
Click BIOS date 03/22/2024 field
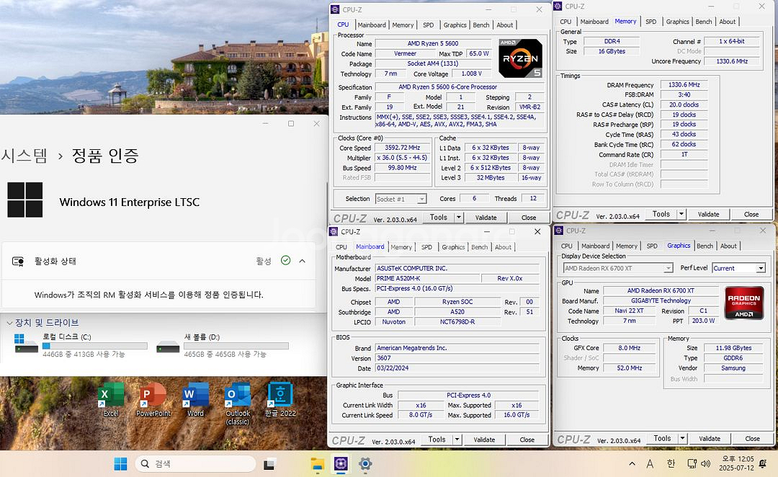(x=457, y=368)
